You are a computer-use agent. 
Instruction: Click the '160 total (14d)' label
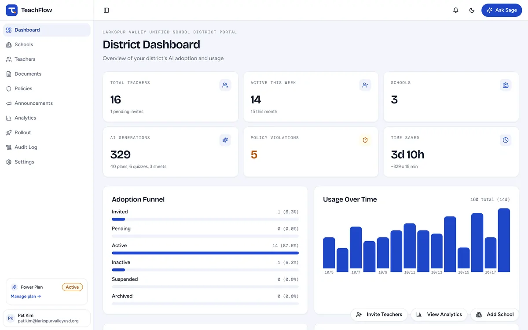[x=490, y=200]
